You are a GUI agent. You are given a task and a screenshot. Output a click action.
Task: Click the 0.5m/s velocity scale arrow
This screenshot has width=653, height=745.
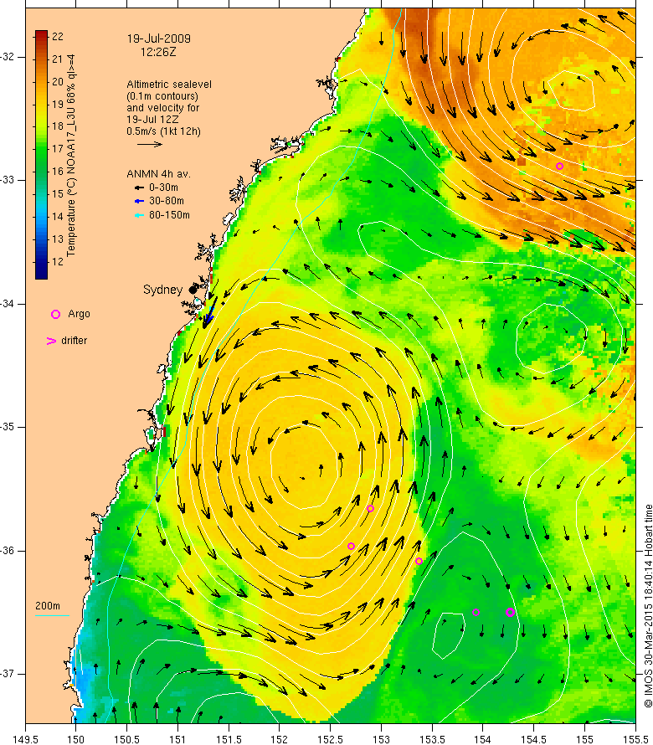pos(150,145)
